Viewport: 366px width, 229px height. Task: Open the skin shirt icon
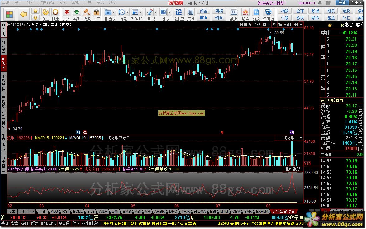[x=328, y=3]
